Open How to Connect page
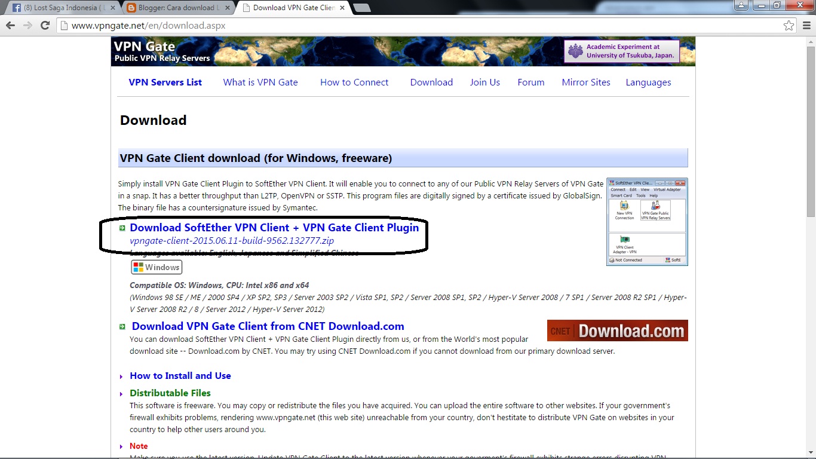816x459 pixels. (354, 82)
